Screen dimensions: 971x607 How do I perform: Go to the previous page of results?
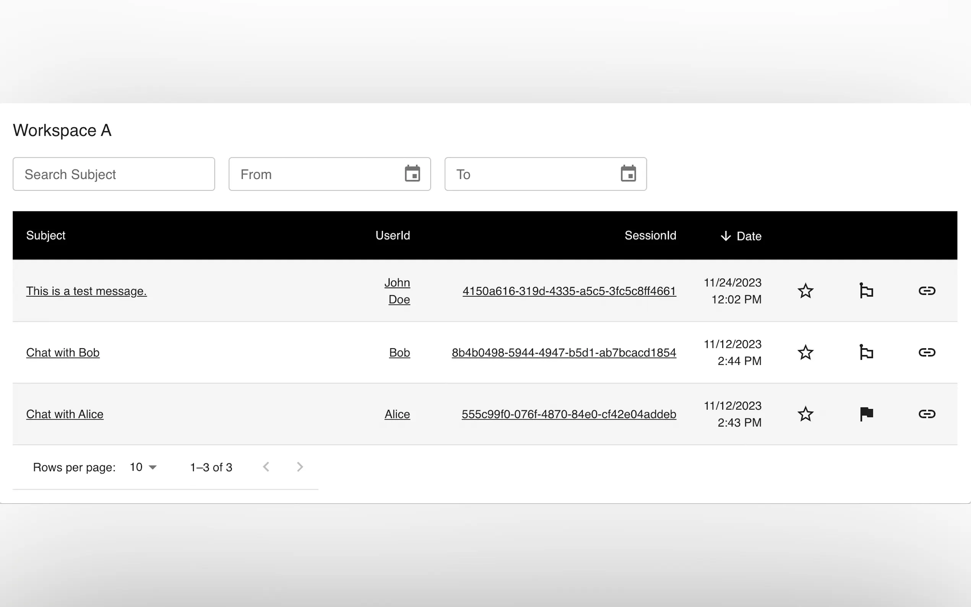266,467
